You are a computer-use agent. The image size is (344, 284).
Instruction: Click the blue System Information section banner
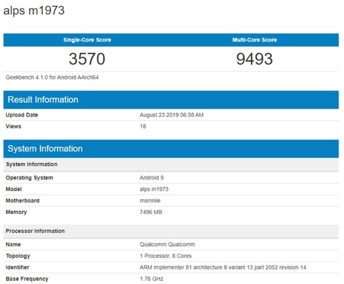pos(171,149)
